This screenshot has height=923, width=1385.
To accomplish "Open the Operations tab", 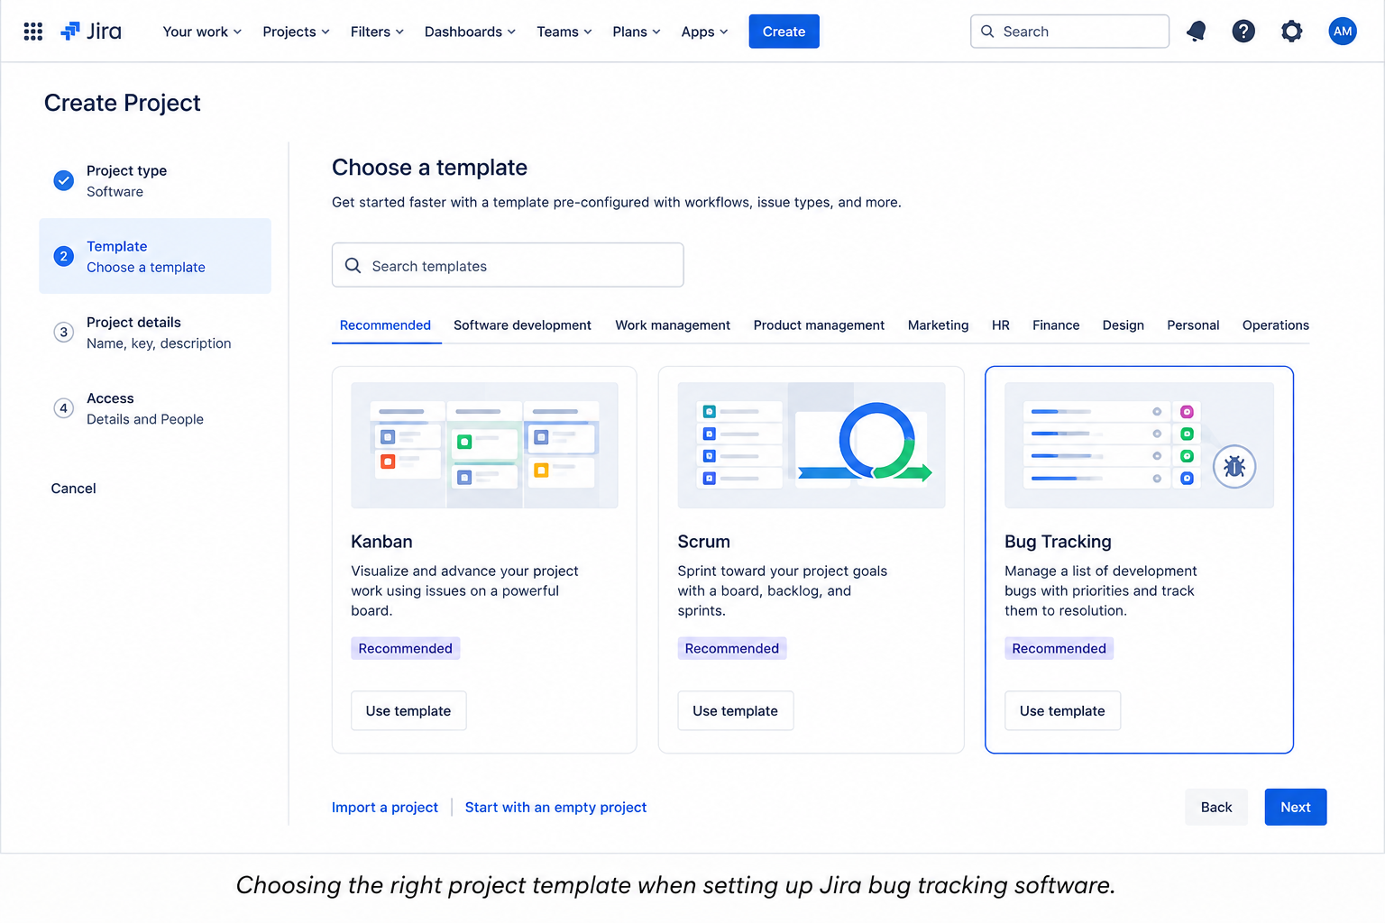I will coord(1275,325).
